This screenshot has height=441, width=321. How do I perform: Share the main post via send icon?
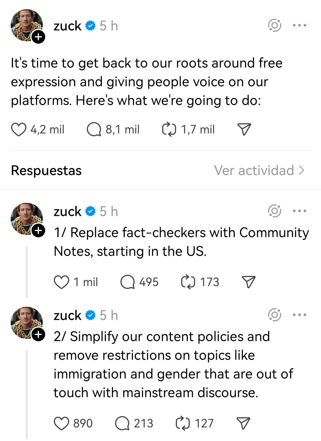pos(244,130)
